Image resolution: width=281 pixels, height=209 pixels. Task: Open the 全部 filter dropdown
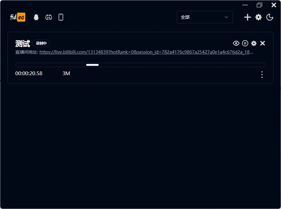(205, 17)
